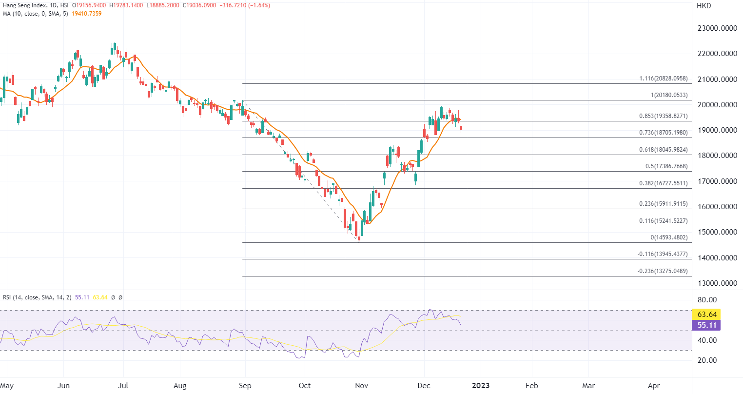The width and height of the screenshot is (743, 394).
Task: Click the 15000.0000 price scale label
Action: coord(718,232)
